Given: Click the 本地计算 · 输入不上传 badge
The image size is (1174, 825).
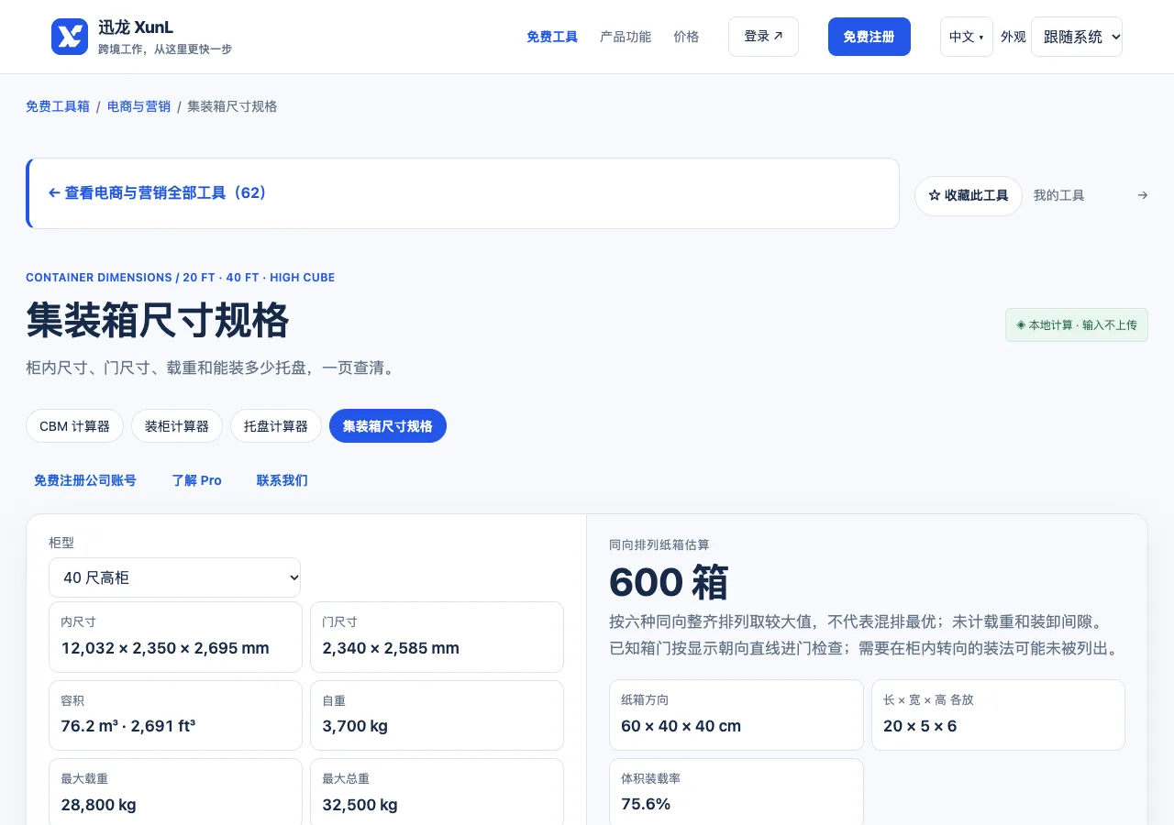Looking at the screenshot, I should tap(1077, 325).
